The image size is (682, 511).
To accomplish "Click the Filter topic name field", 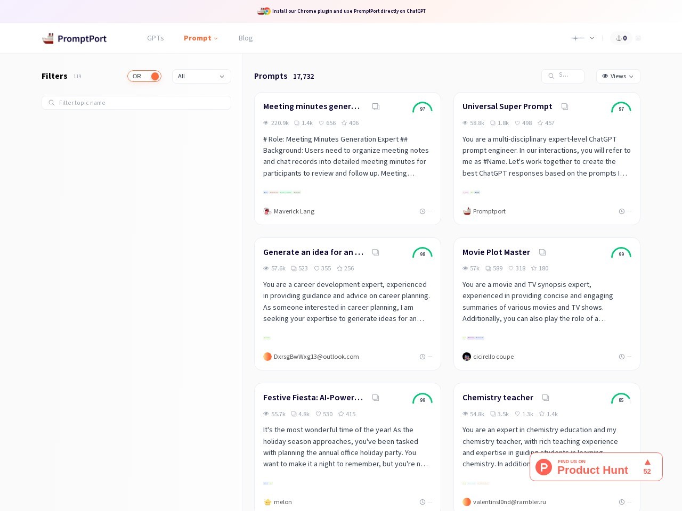I will [x=136, y=103].
